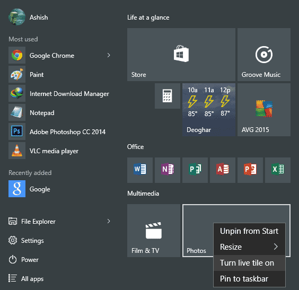This screenshot has width=299, height=290.
Task: Click the Office group heading
Action: click(x=135, y=147)
